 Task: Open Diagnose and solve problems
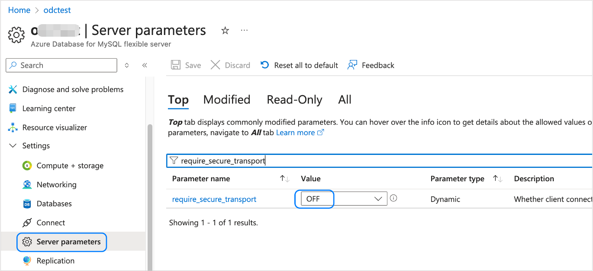tap(73, 90)
